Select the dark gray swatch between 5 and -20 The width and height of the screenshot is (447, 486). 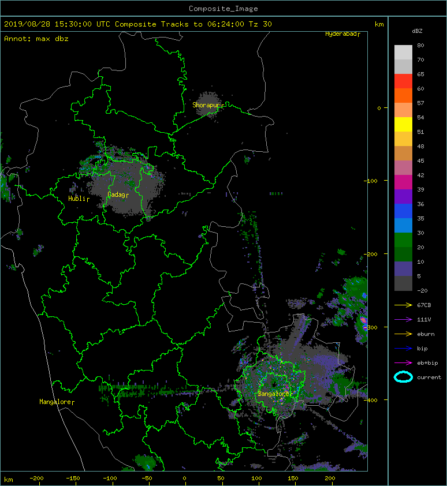point(403,283)
